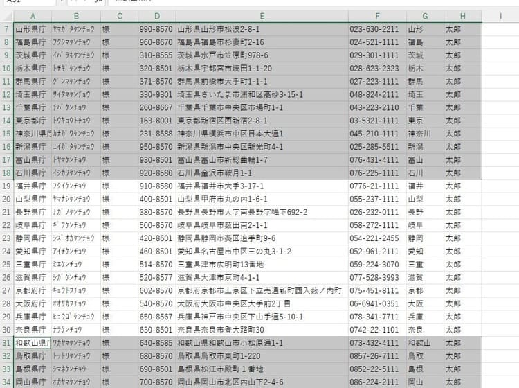Select column C header
519x388 pixels.
pyautogui.click(x=120, y=16)
